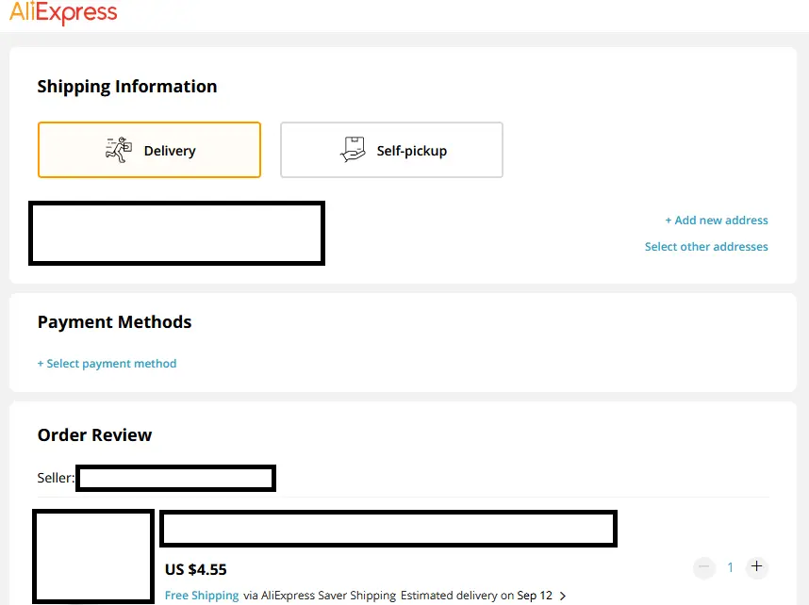The image size is (809, 605).
Task: Open Select other addresses link
Action: (x=706, y=247)
